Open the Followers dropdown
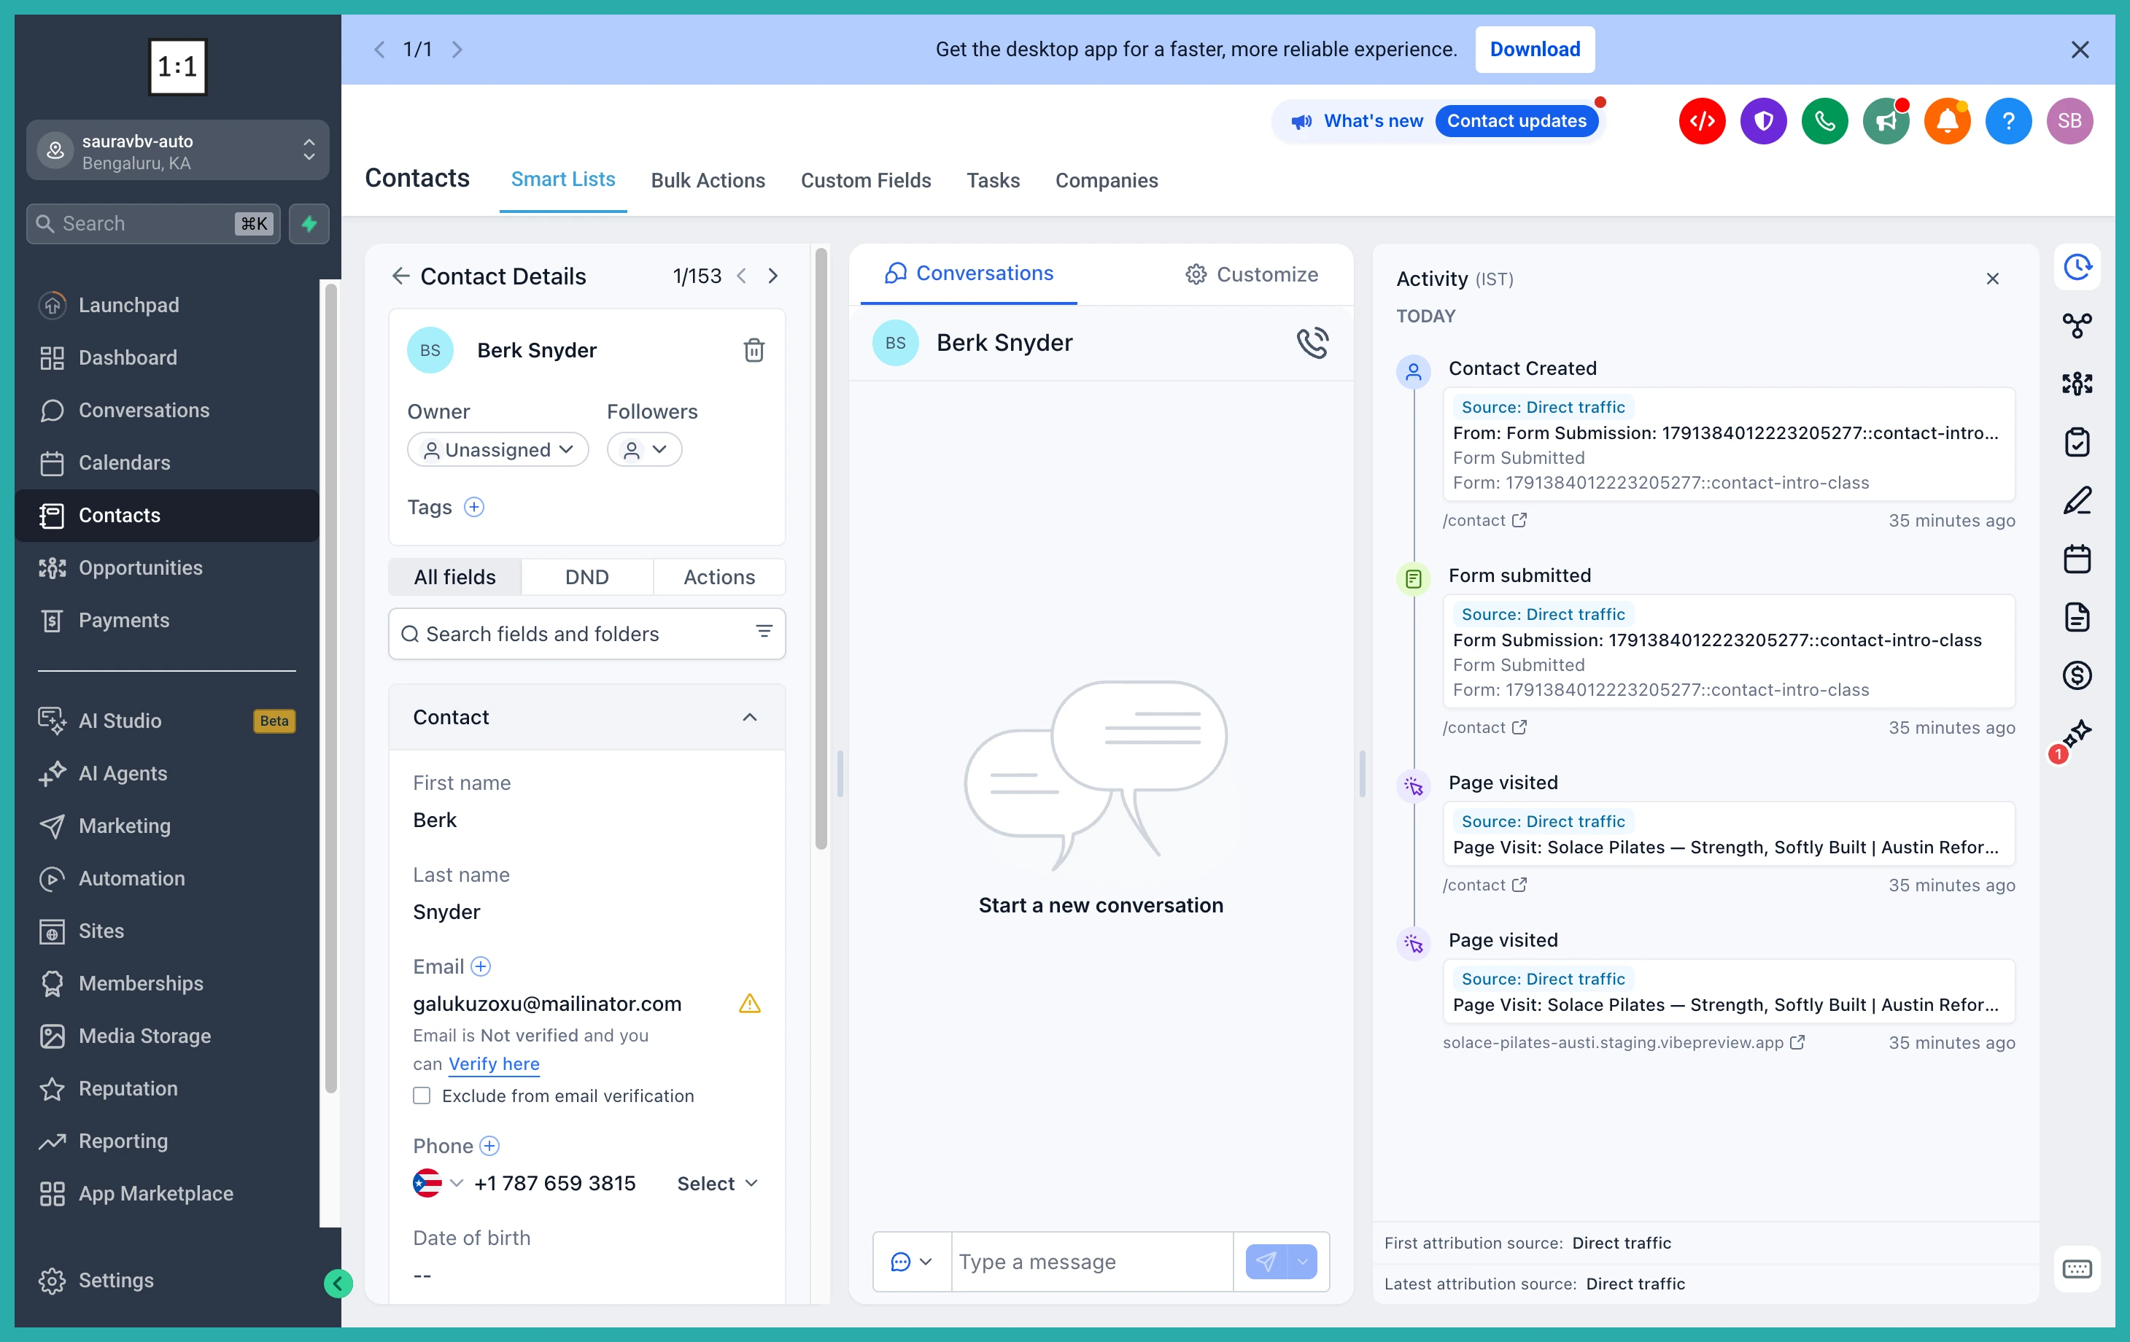2130x1342 pixels. pyautogui.click(x=644, y=449)
